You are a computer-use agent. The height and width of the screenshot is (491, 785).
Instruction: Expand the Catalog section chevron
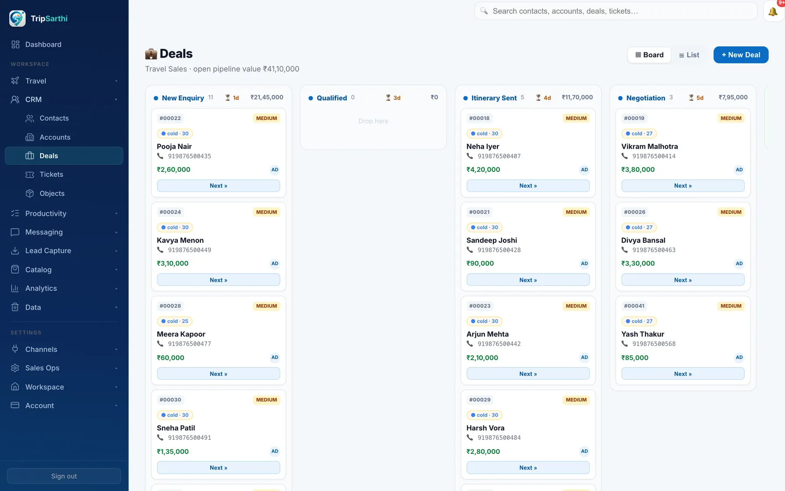tap(116, 270)
